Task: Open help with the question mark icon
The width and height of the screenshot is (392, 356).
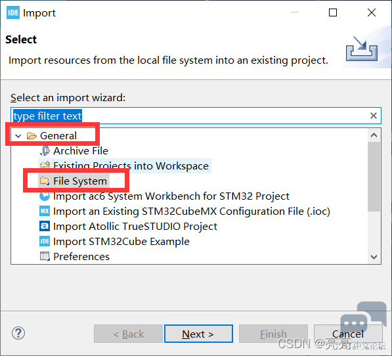Action: click(x=18, y=333)
